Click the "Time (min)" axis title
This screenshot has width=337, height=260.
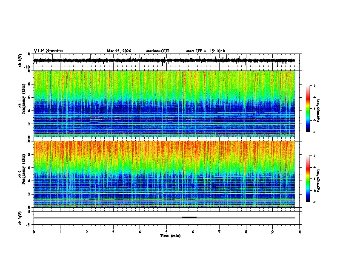point(170,236)
